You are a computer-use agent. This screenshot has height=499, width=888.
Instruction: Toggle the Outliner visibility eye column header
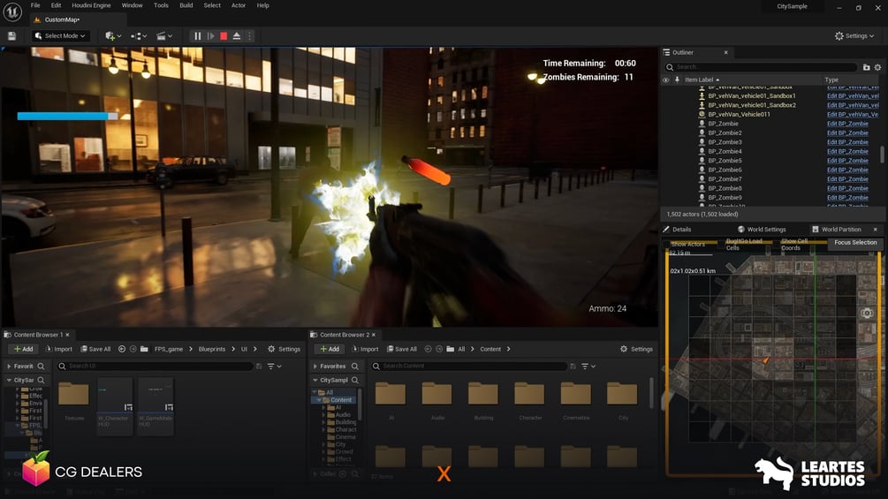666,79
